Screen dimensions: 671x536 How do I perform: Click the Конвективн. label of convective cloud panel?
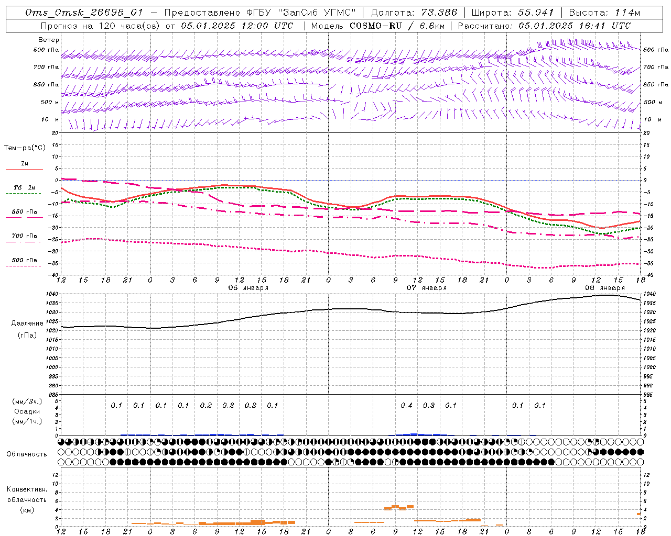click(x=27, y=489)
